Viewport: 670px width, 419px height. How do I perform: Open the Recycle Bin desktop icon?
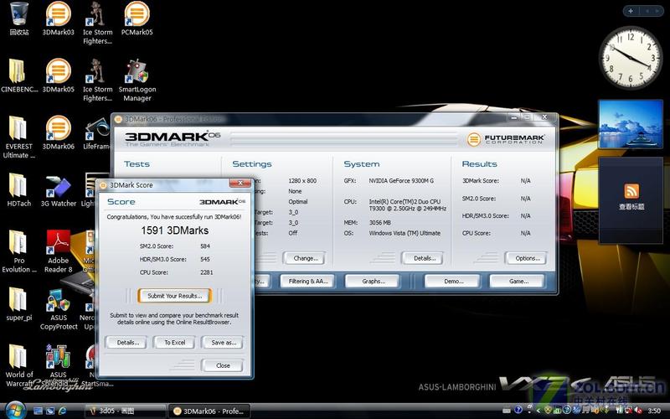pyautogui.click(x=19, y=18)
